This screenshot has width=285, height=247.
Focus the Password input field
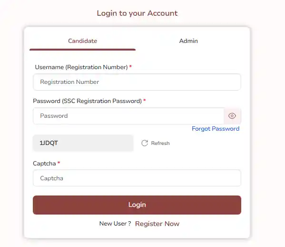coord(128,116)
